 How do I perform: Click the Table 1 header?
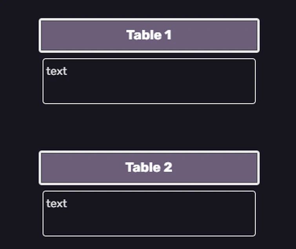click(x=149, y=35)
